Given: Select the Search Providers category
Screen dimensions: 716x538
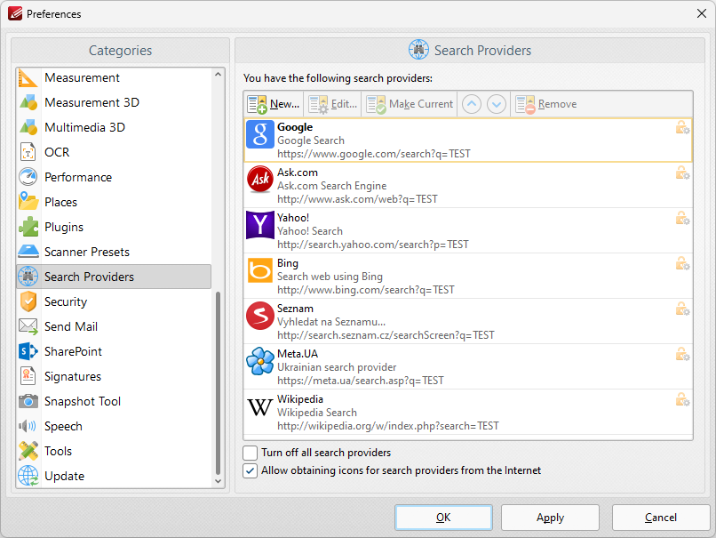Looking at the screenshot, I should click(114, 277).
